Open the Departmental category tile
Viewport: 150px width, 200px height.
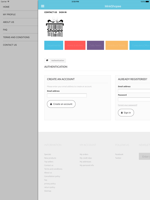(54, 45)
